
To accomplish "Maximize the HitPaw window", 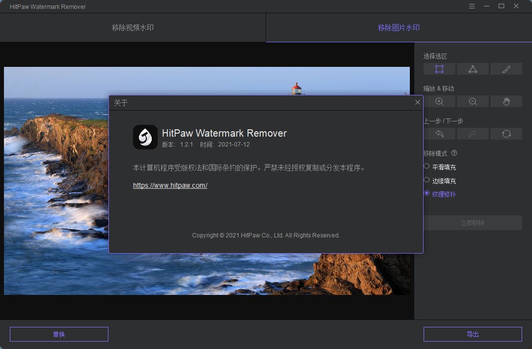I will (x=501, y=6).
